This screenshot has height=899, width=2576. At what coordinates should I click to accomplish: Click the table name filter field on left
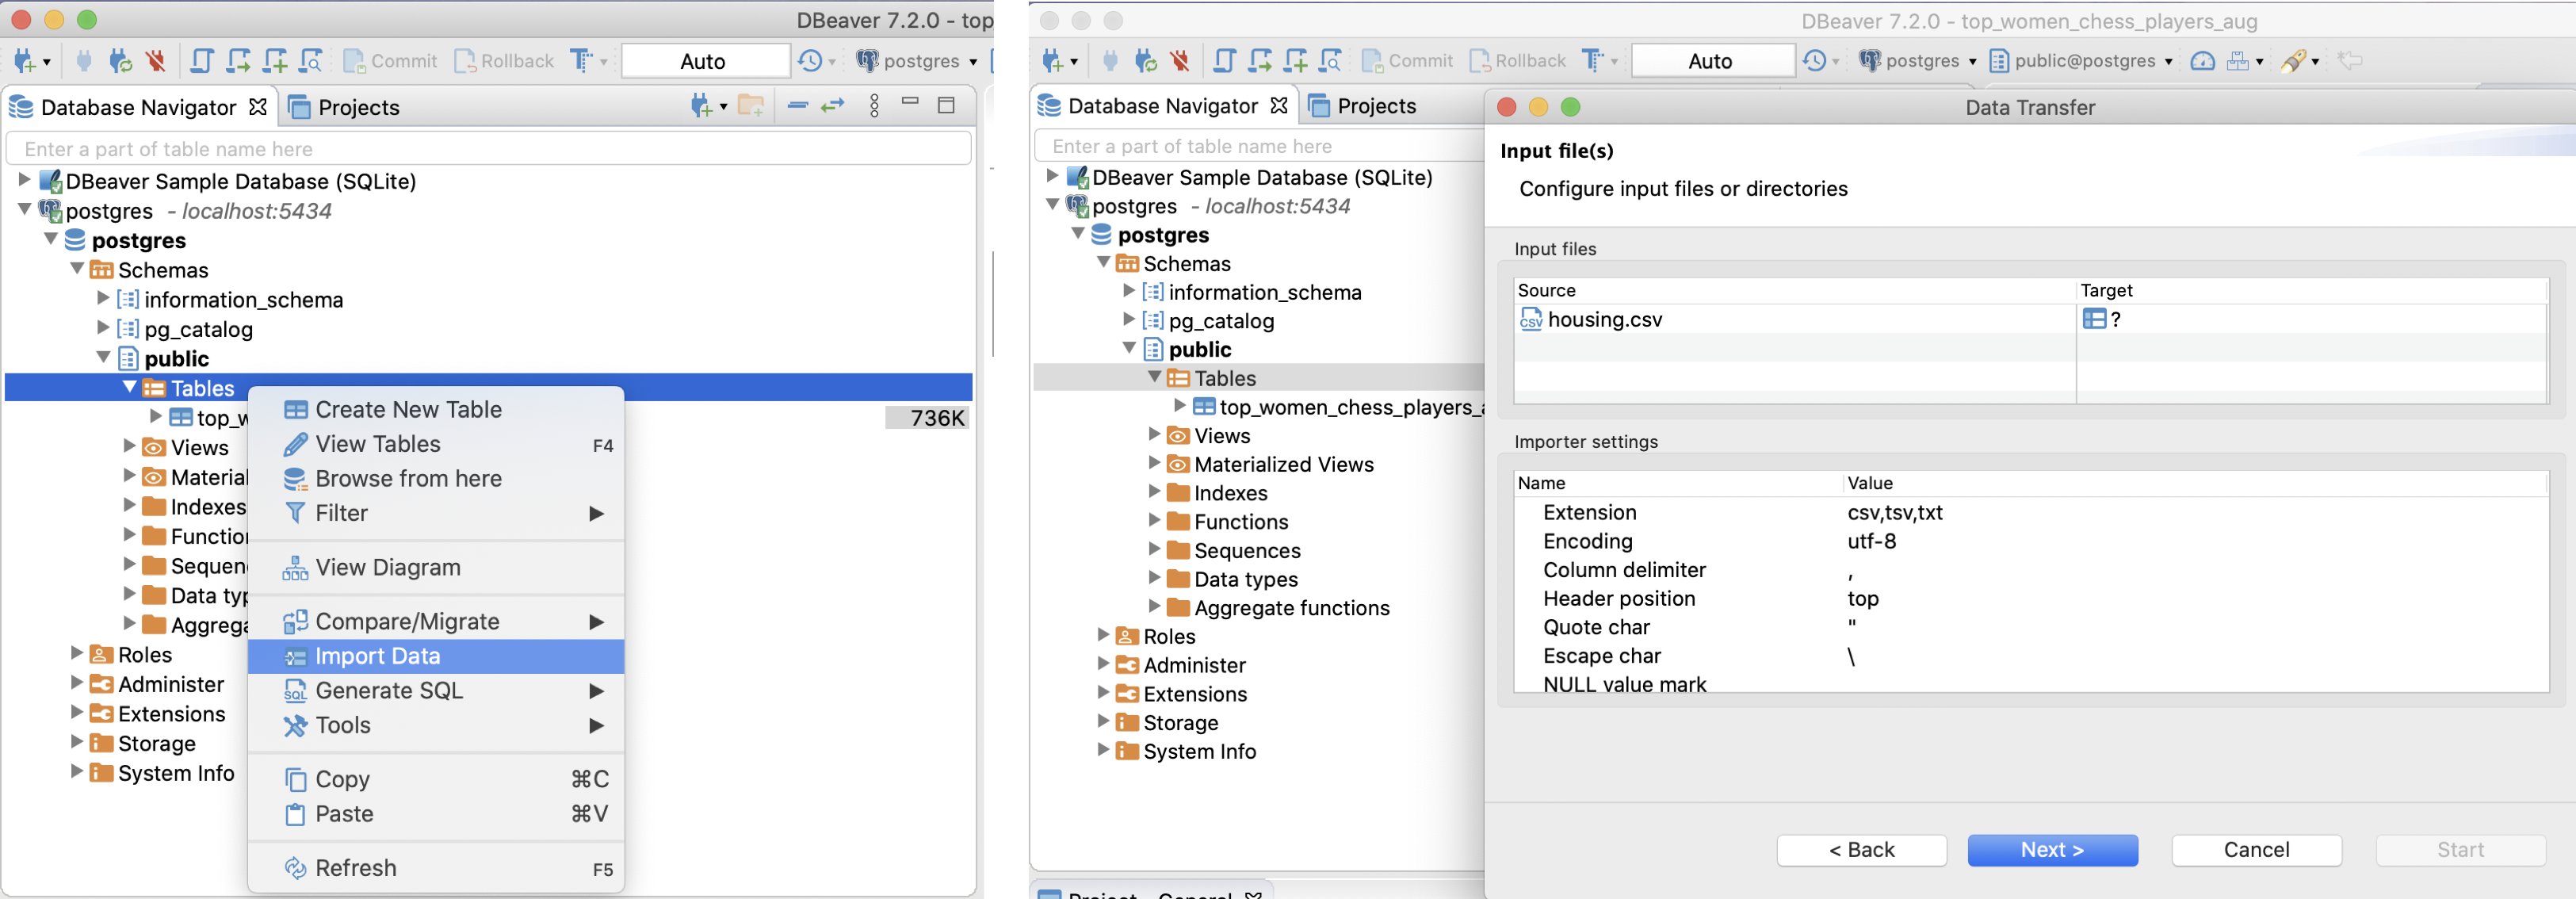click(488, 149)
